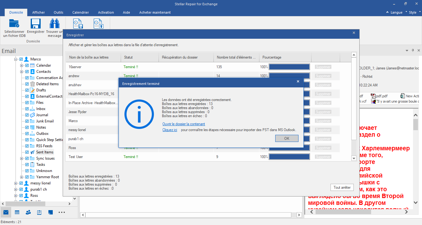Click the load scan icon in ribbon

(98, 24)
